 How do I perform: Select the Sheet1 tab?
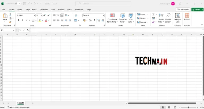20,103
